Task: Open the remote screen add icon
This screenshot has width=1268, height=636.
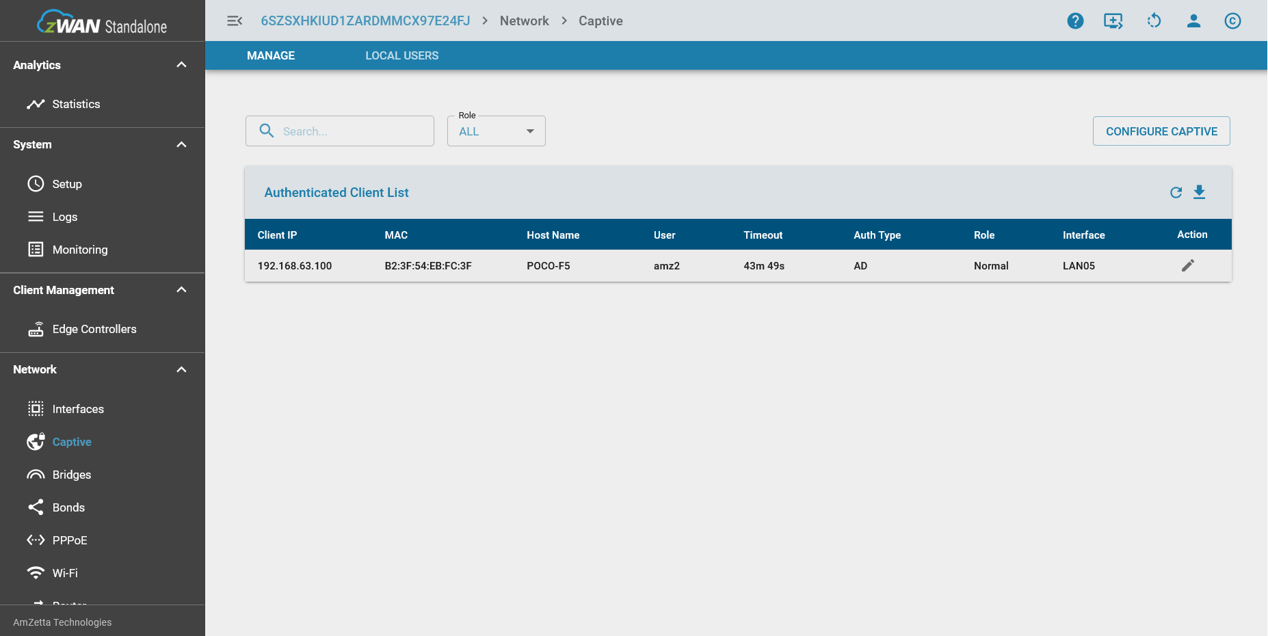Action: [x=1113, y=21]
